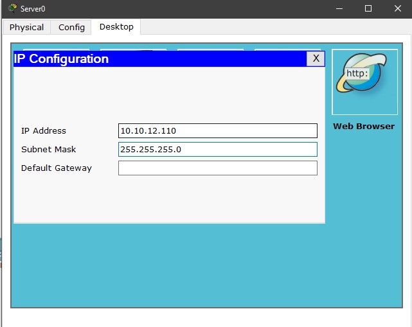Open the Config tab
Screen dimensions: 412x327
71,28
